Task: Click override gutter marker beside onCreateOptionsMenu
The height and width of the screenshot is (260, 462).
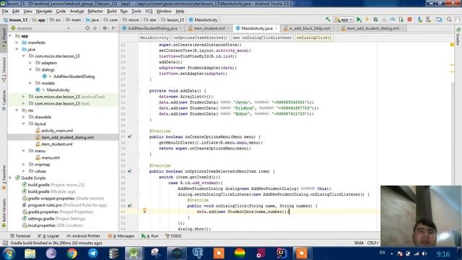Action: (x=130, y=136)
